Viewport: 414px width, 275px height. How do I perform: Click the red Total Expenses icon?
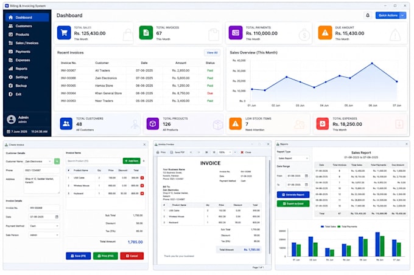323,124
